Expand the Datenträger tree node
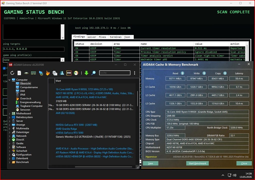 (9, 132)
